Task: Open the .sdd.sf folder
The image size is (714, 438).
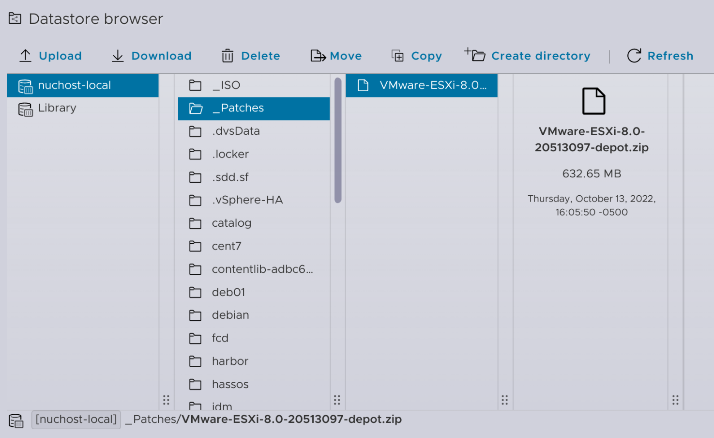Action: point(254,177)
